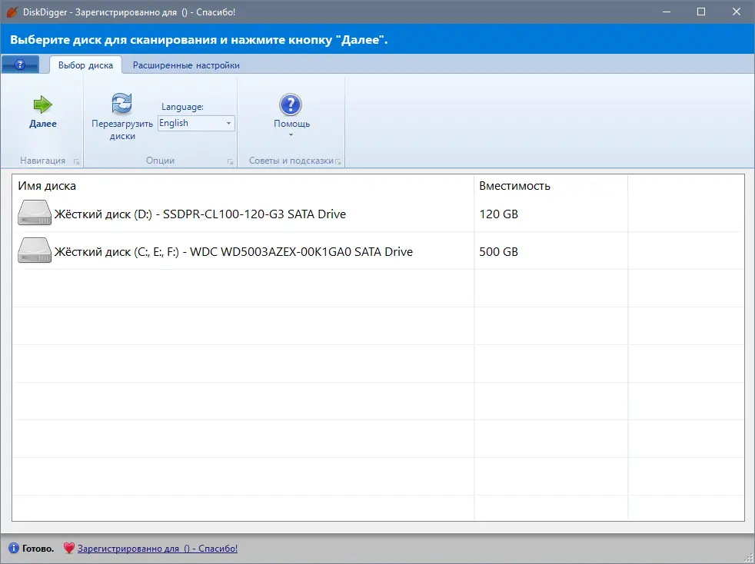Screen dimensions: 755x564
Task: Expand the arrow under Помощь
Action: [291, 135]
